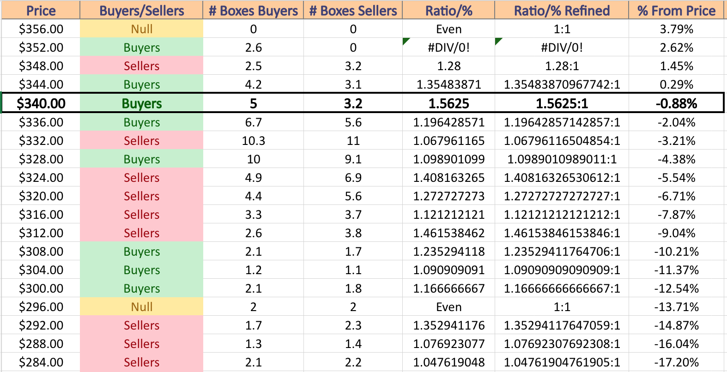The image size is (727, 372).
Task: Click the Price column header
Action: (x=41, y=10)
